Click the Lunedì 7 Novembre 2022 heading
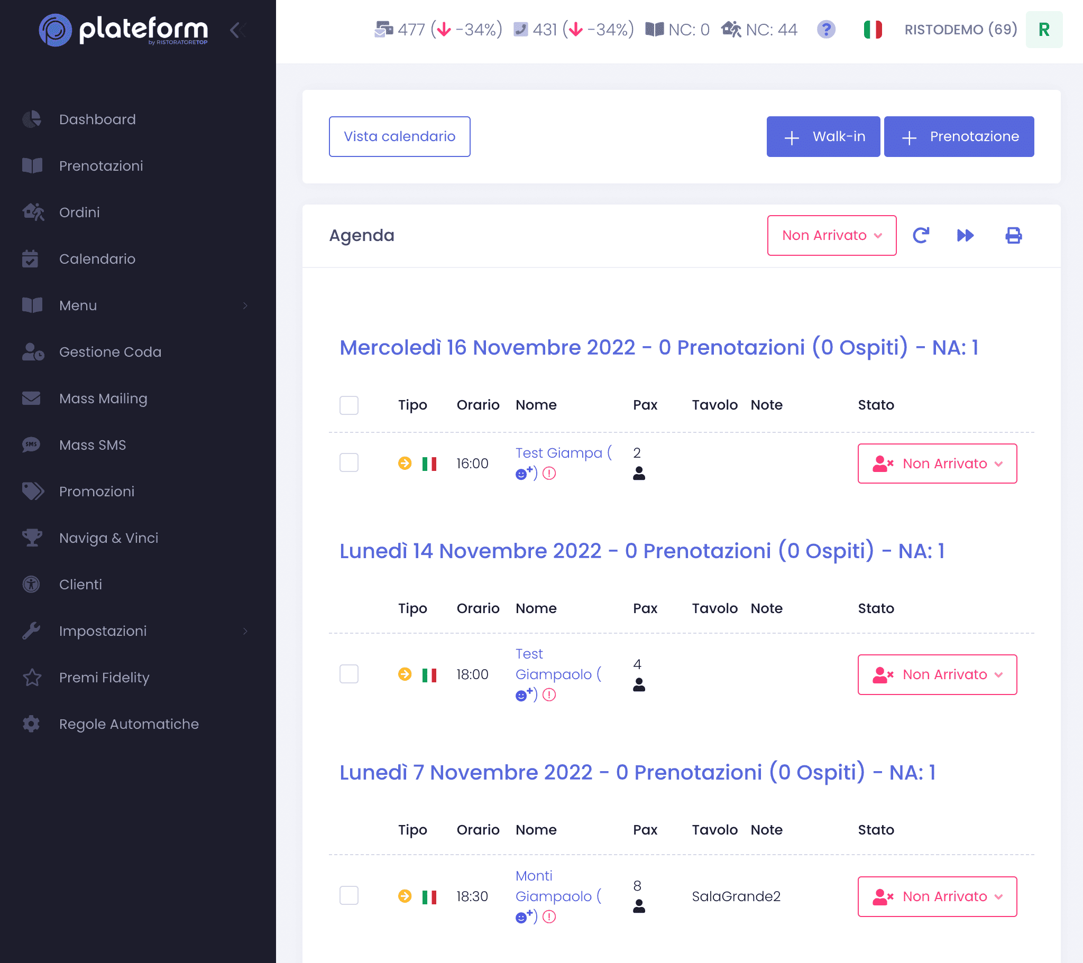This screenshot has width=1083, height=963. coord(637,773)
